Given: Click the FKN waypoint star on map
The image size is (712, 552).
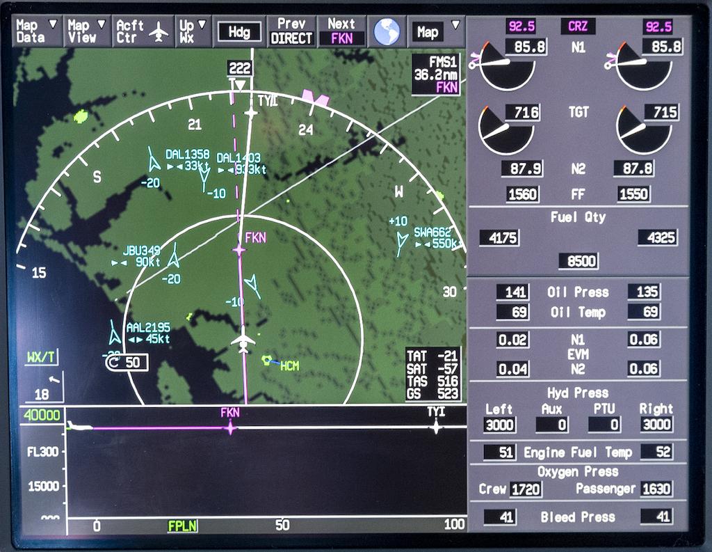Looking at the screenshot, I should (x=239, y=249).
